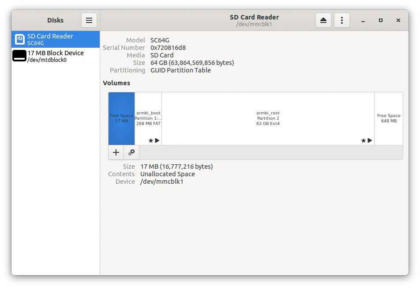Image resolution: width=420 pixels, height=288 pixels.
Task: Maximize the Disks window
Action: click(380, 20)
